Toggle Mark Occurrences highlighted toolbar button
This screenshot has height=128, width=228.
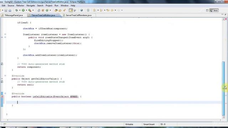point(71,10)
